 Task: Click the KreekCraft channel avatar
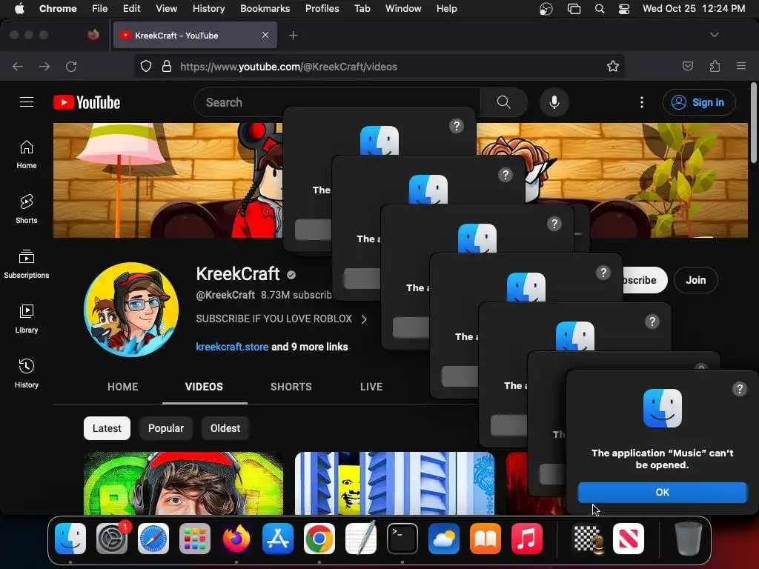131,310
